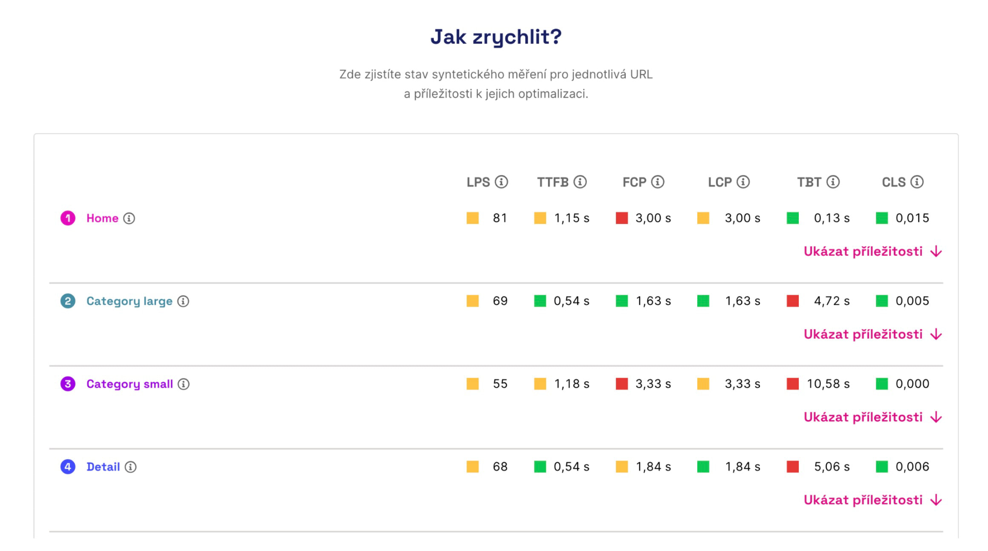Click the info icon next to Detail

tap(130, 467)
